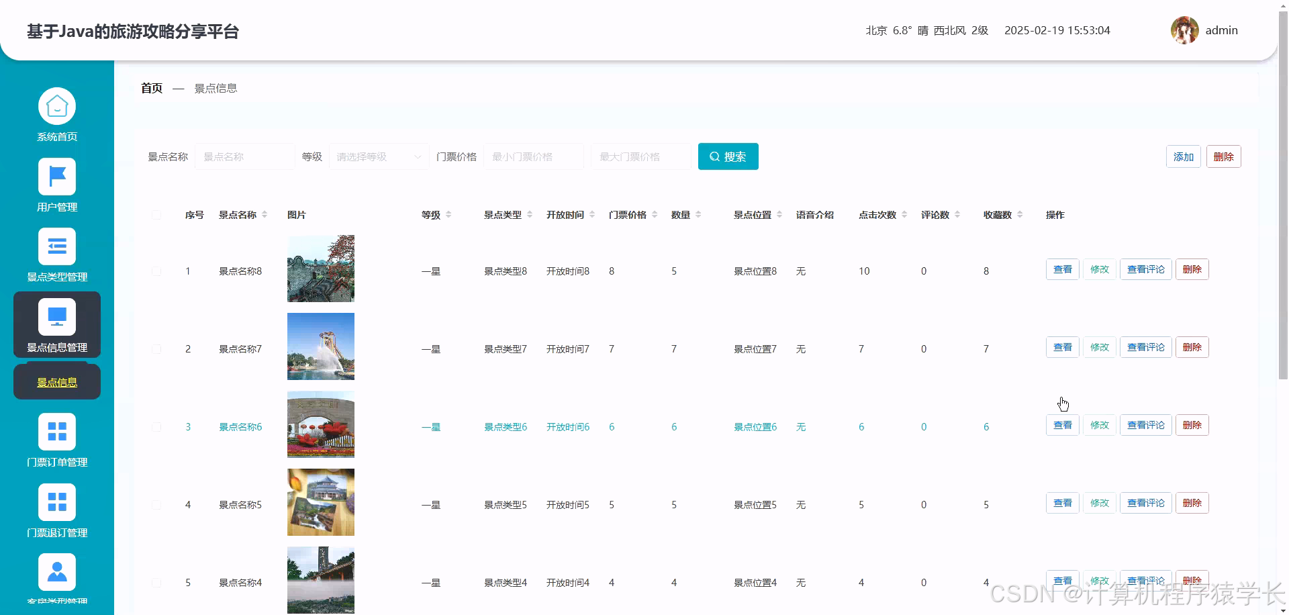The width and height of the screenshot is (1289, 615).
Task: Sort by 门票价格 column arrows
Action: tap(655, 215)
